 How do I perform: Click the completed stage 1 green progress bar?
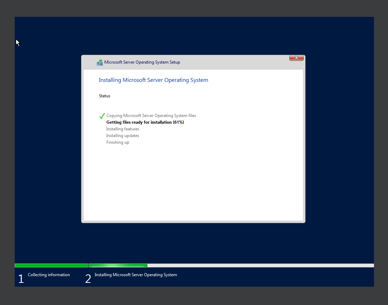point(51,265)
